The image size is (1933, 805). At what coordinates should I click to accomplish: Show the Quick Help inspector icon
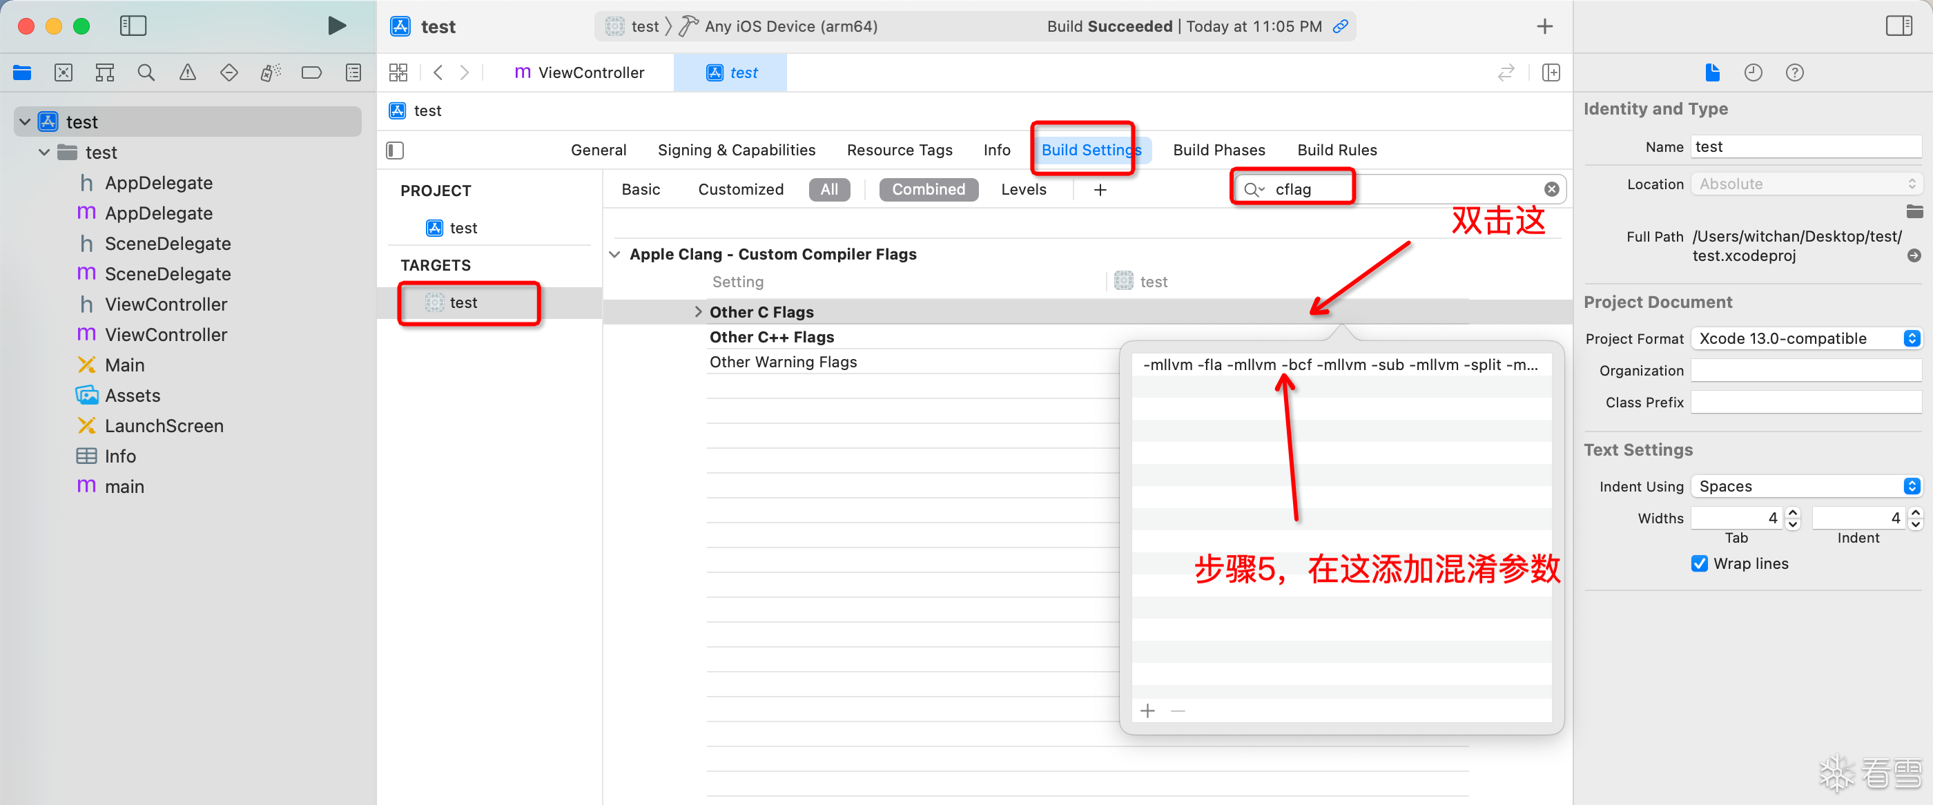coord(1794,72)
